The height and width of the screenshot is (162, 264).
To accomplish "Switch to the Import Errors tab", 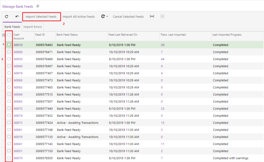I will point(32,26).
